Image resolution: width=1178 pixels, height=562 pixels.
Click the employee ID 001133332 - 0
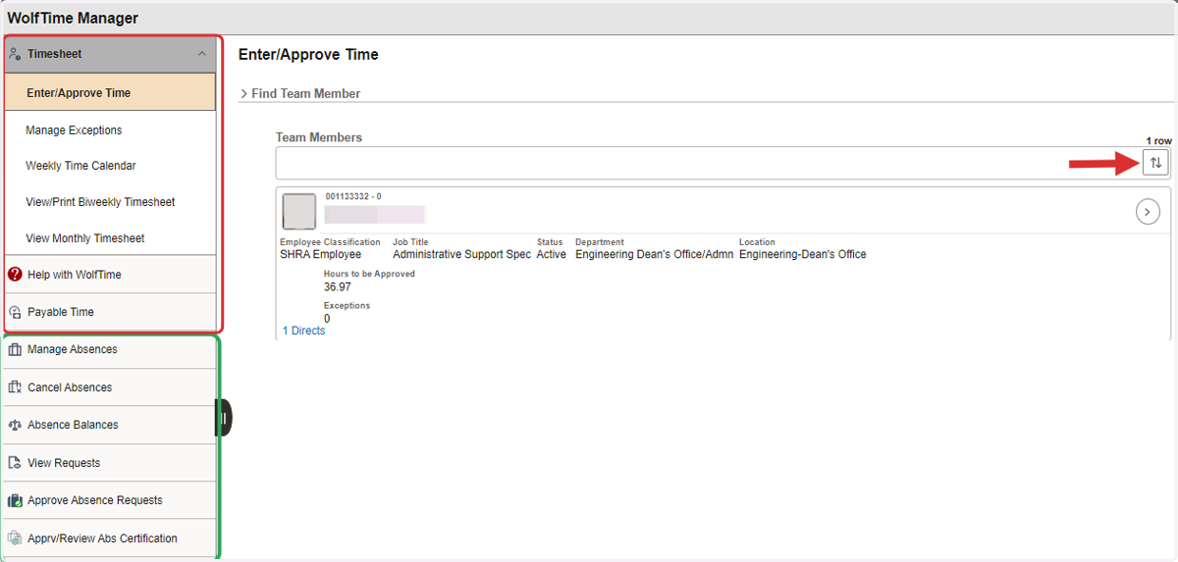353,197
